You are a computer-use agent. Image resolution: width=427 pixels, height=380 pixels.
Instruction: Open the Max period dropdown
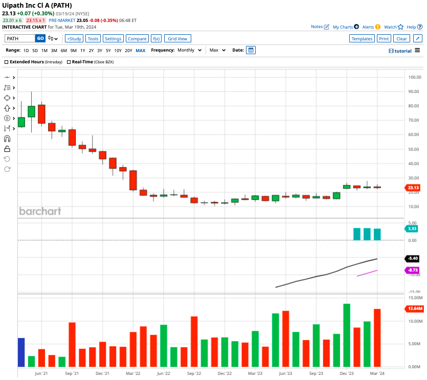tap(218, 50)
